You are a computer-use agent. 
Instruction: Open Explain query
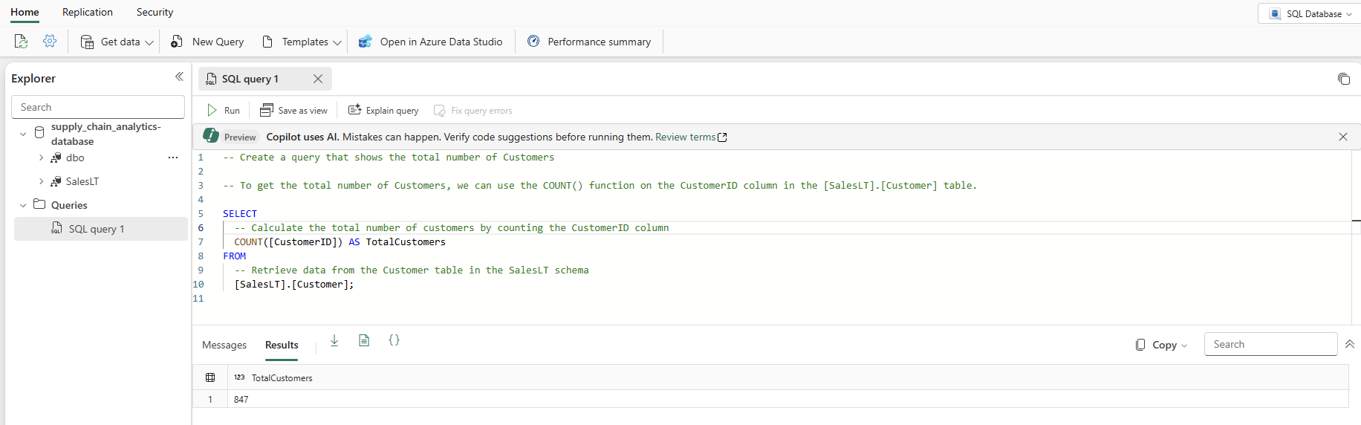(383, 111)
